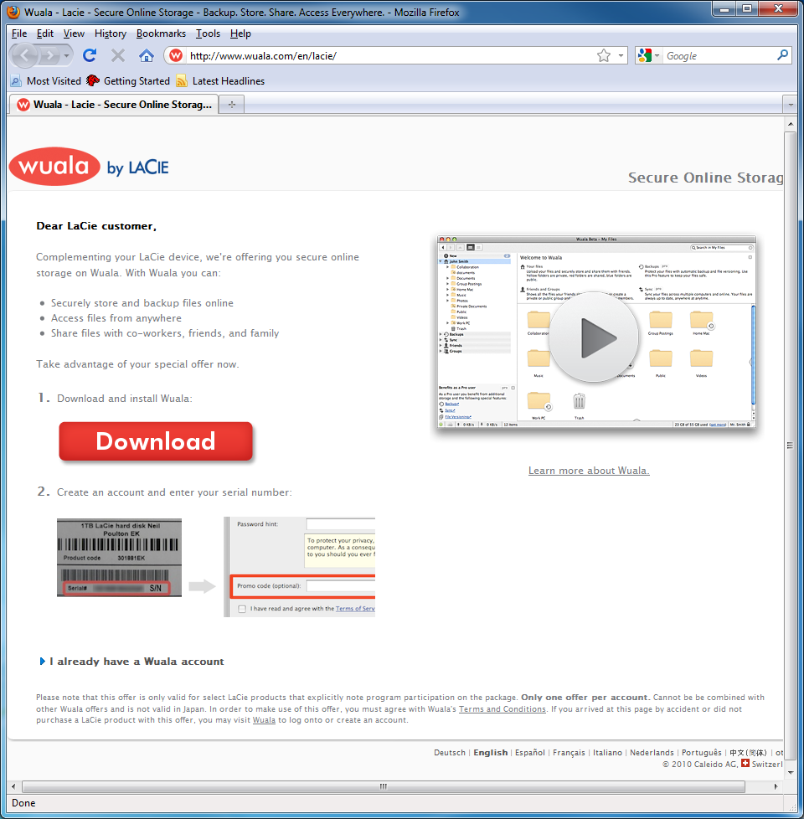Image resolution: width=804 pixels, height=819 pixels.
Task: Click the horizontal scrollbar right arrow
Action: (x=776, y=786)
